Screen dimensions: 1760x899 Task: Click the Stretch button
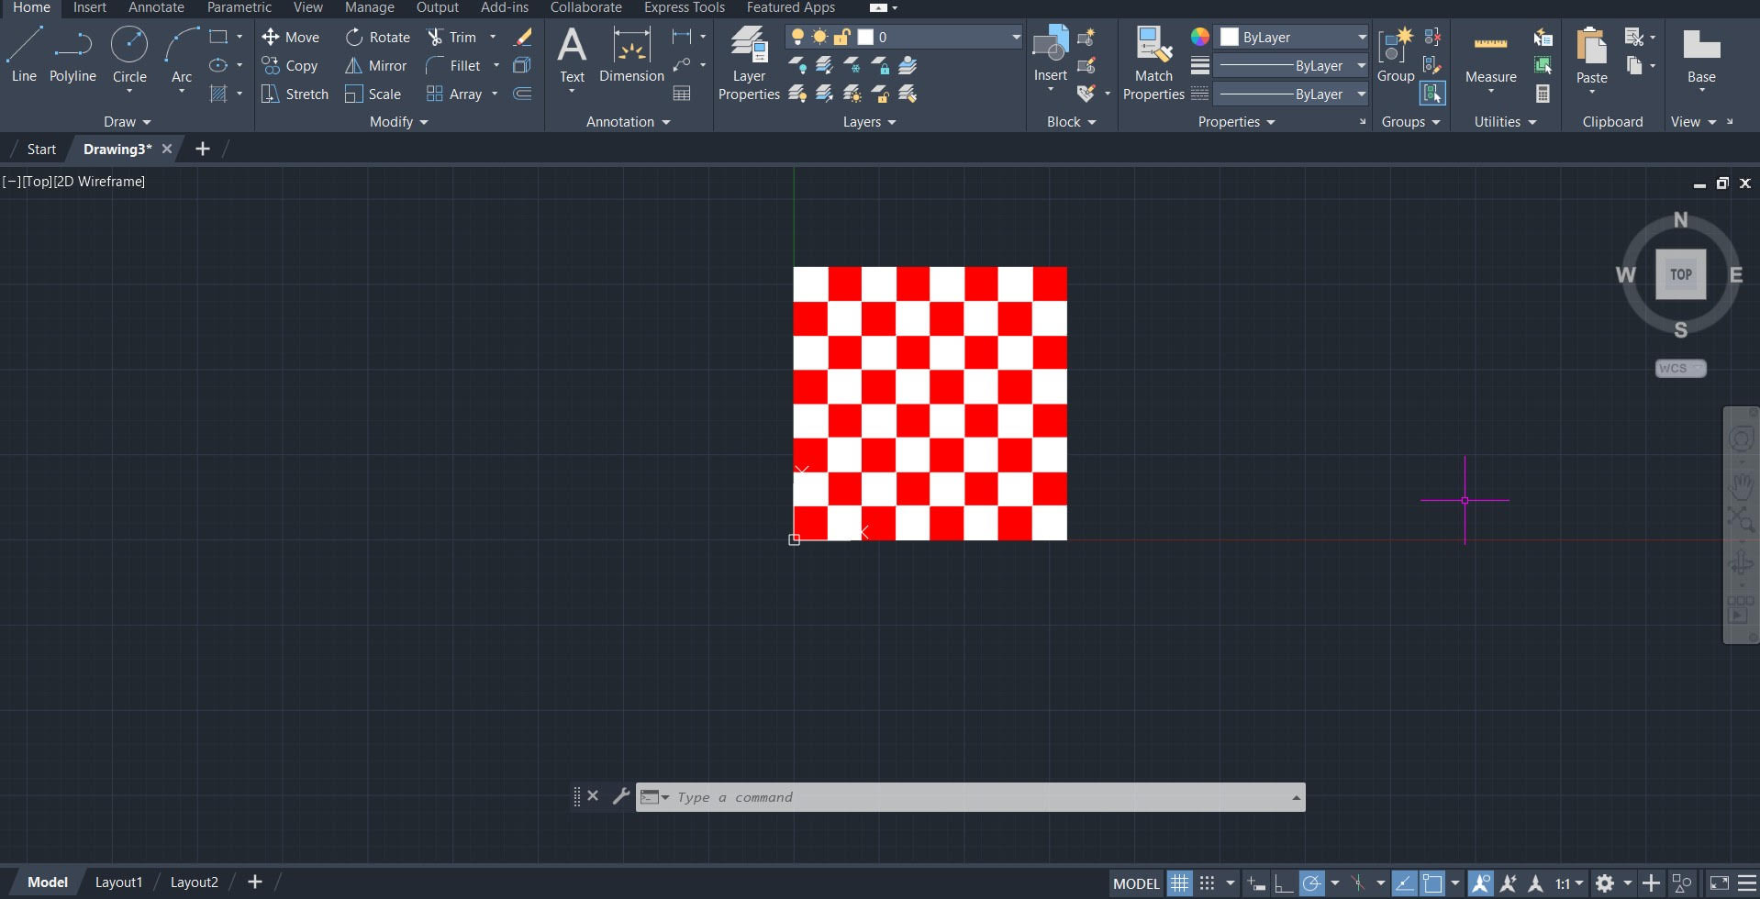click(295, 94)
